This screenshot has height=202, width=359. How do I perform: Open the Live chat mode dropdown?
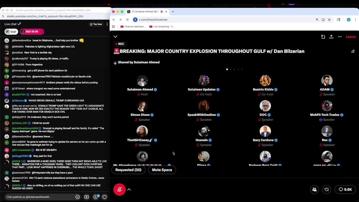pyautogui.click(x=13, y=24)
